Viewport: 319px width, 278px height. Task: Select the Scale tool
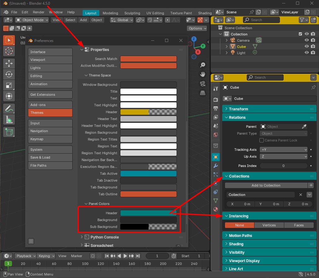(9, 85)
